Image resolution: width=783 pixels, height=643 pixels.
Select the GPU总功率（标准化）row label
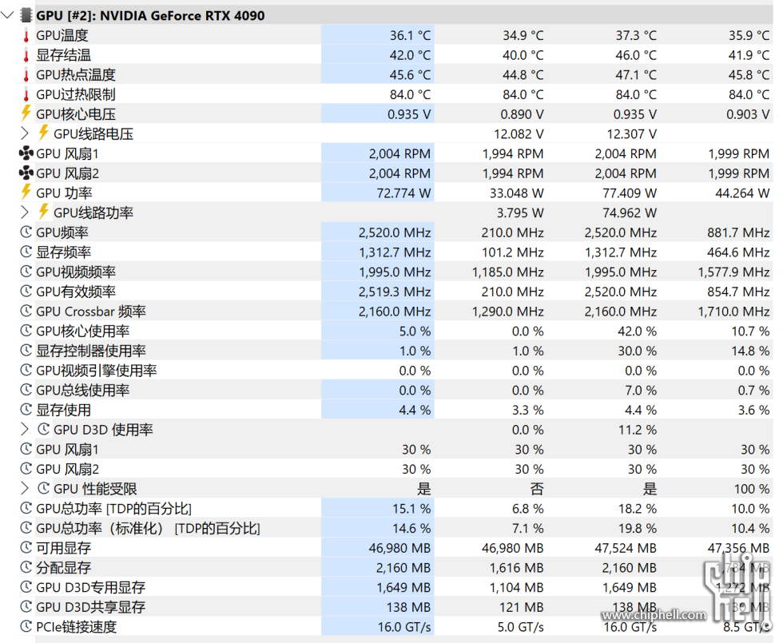149,528
